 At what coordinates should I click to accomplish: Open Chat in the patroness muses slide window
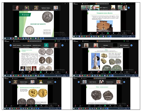(x=29, y=72)
